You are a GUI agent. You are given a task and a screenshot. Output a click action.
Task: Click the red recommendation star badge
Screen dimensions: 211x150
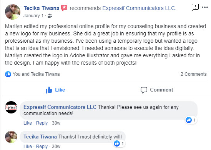64,8
